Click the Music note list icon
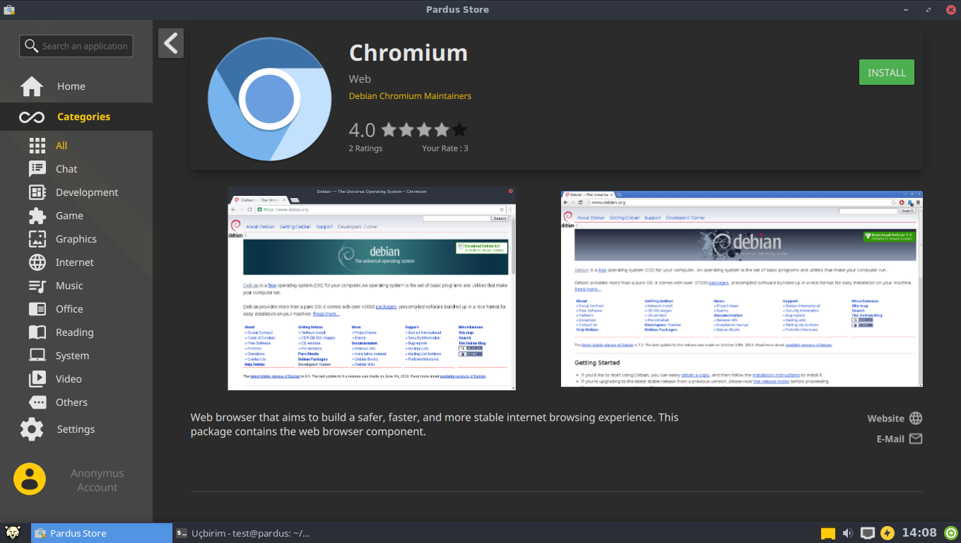The width and height of the screenshot is (961, 543). (x=37, y=286)
